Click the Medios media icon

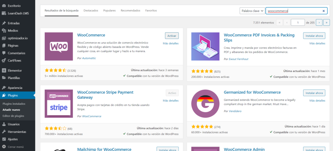[4, 31]
